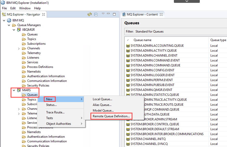
Task: Click the SYSTEM.ADMIN.QMGR.EVENT queue icon
Action: coord(128,90)
